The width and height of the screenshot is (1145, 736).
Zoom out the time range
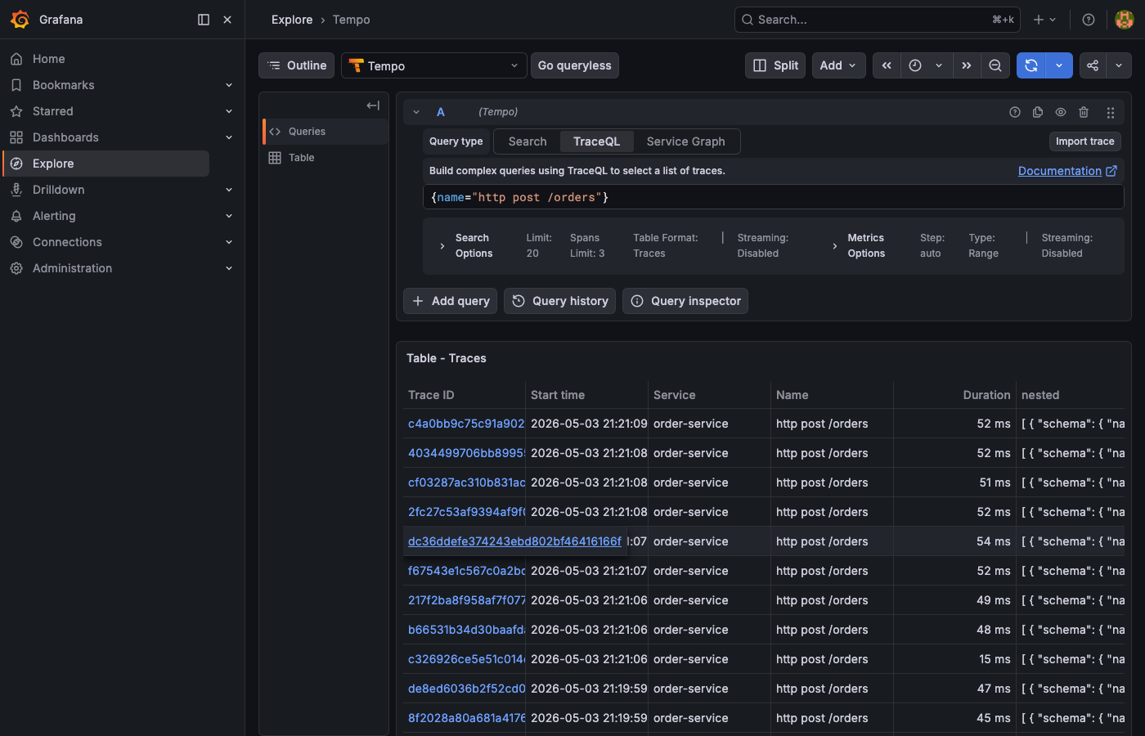pos(995,65)
